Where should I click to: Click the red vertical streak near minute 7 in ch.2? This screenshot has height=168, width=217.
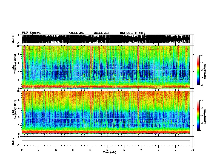click(x=138, y=104)
